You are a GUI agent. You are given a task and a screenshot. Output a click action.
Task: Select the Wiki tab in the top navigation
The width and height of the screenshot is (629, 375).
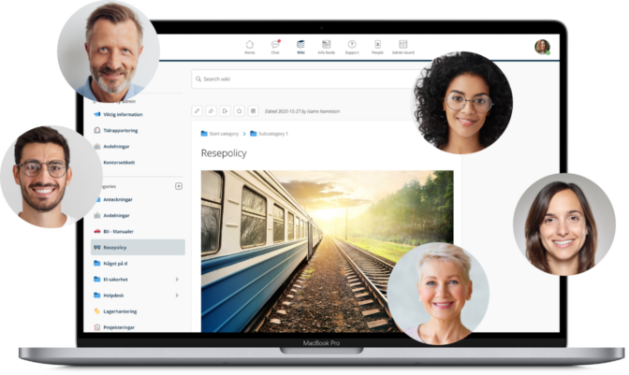[x=300, y=46]
